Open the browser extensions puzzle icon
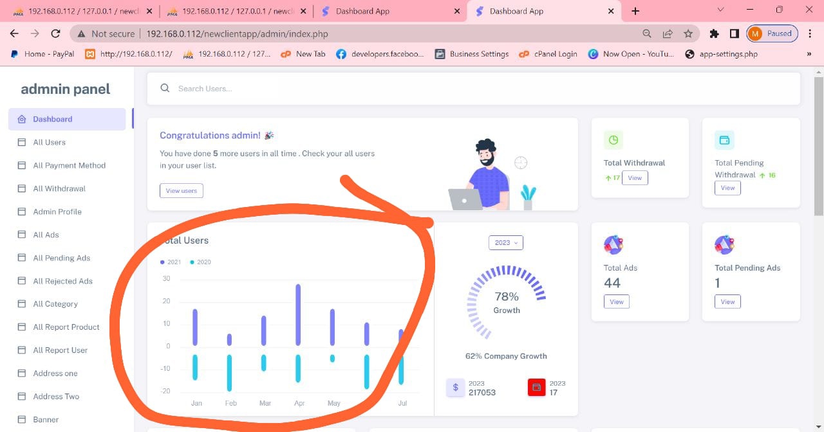824x432 pixels. [714, 33]
